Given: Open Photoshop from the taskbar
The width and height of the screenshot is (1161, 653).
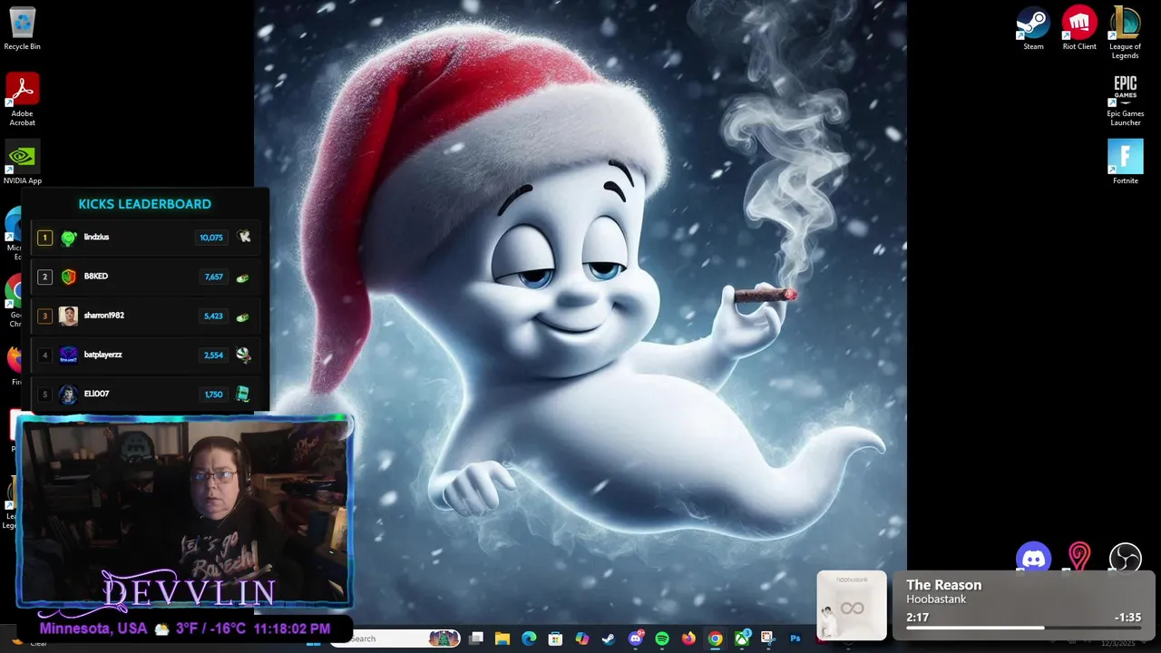Looking at the screenshot, I should pos(795,638).
